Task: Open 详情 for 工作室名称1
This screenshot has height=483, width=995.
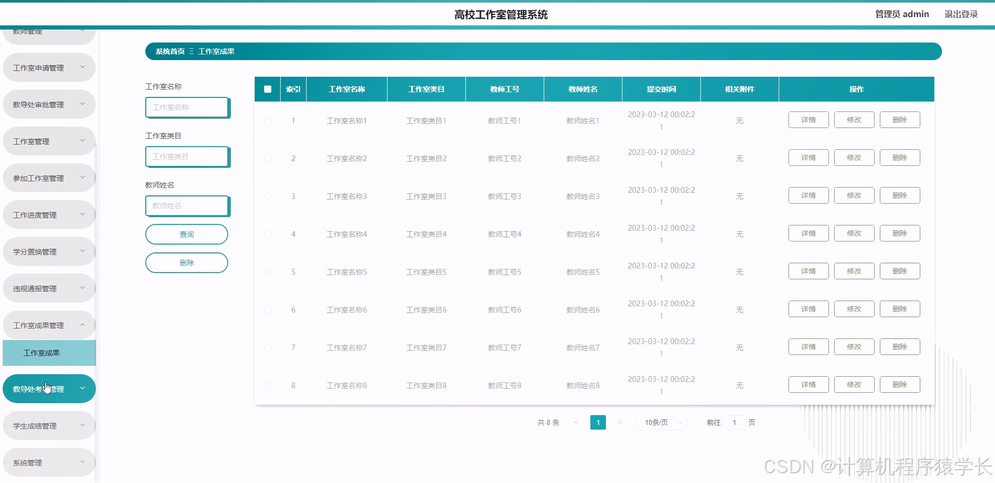Action: point(808,120)
